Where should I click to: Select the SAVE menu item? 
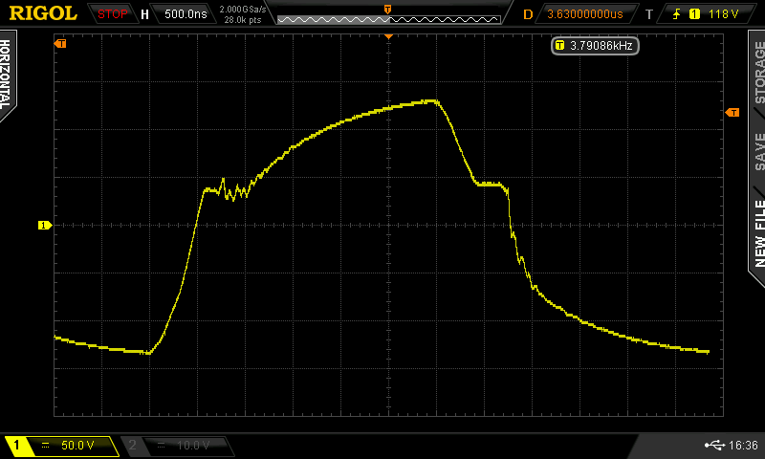tap(757, 150)
